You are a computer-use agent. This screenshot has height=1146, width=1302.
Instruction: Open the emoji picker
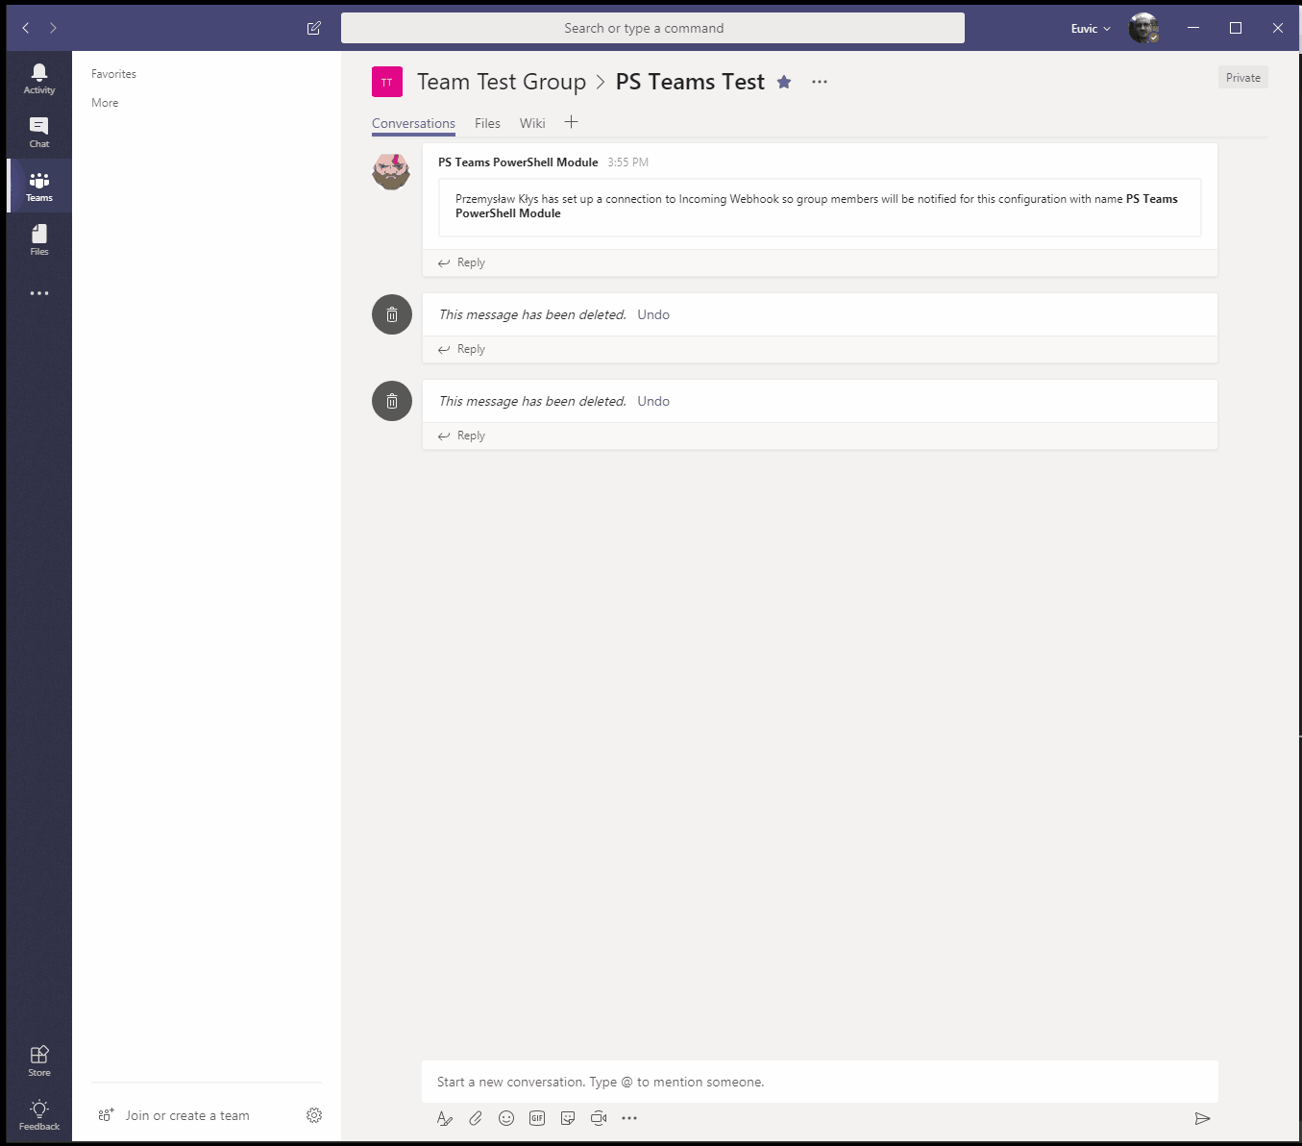point(506,1118)
